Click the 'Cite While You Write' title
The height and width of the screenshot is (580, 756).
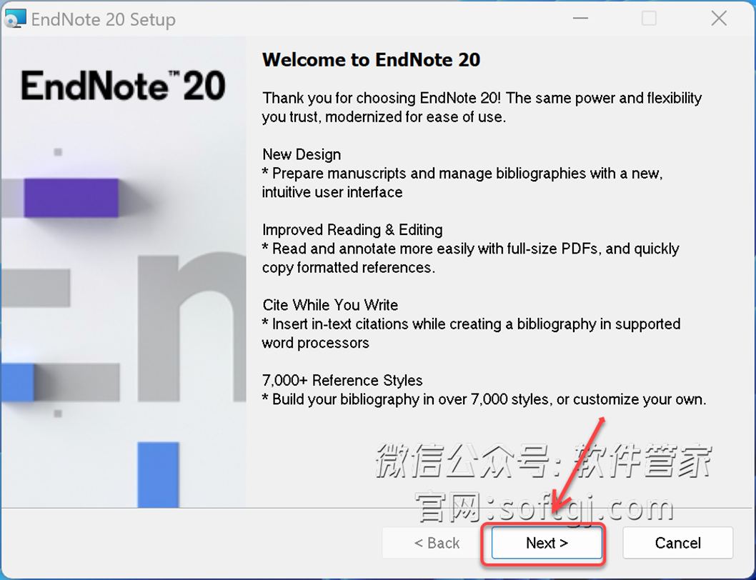coord(330,305)
